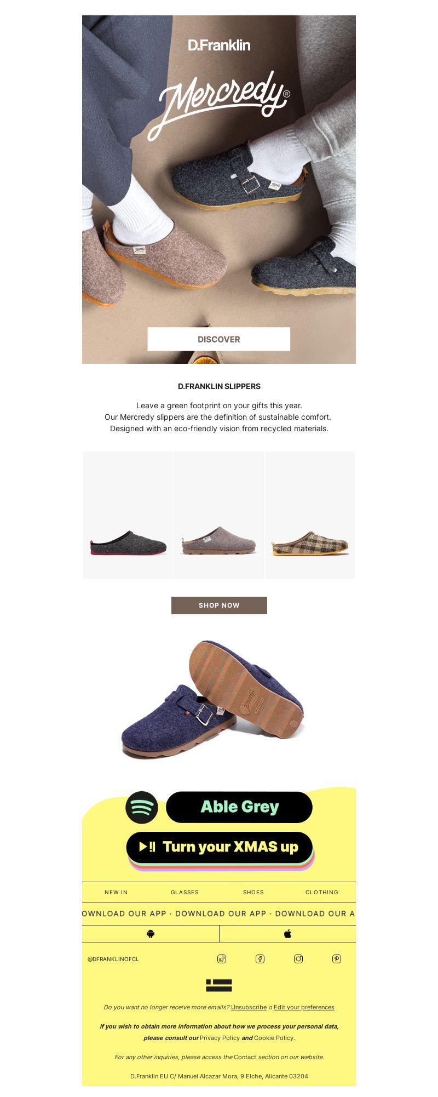Open the NEW IN menu item
Image resolution: width=438 pixels, height=1097 pixels.
[x=116, y=892]
